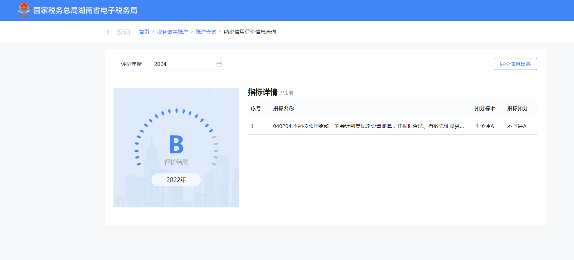Click the 纳税信用评价信息查询 breadcrumb item
The height and width of the screenshot is (260, 574).
coord(250,32)
